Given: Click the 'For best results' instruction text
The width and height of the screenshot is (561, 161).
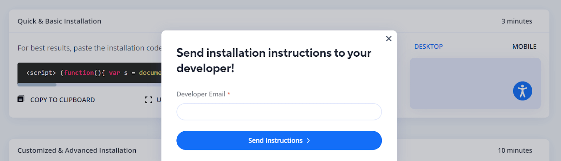Looking at the screenshot, I should [x=89, y=48].
